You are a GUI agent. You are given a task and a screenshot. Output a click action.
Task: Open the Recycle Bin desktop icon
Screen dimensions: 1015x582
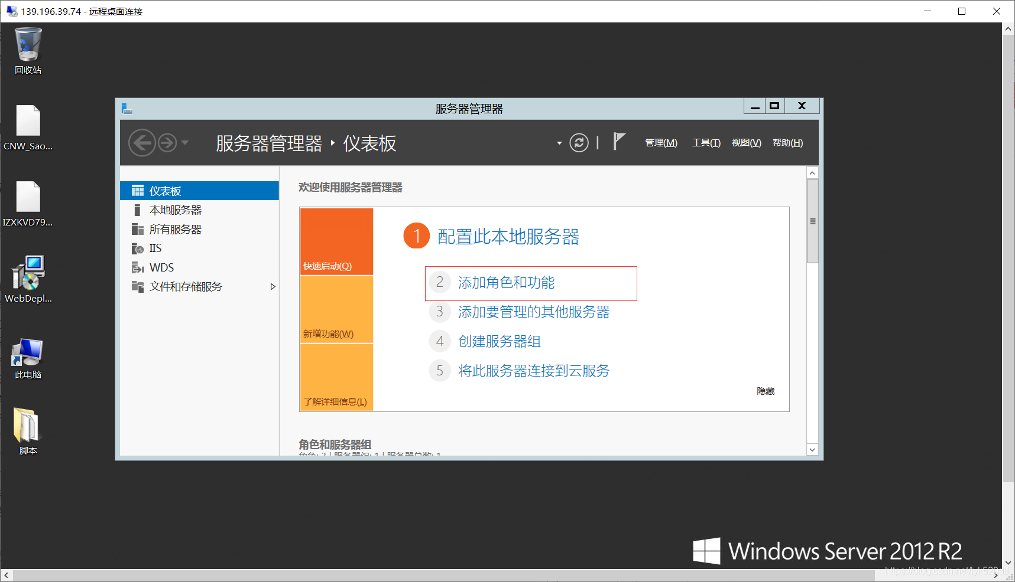pos(28,51)
